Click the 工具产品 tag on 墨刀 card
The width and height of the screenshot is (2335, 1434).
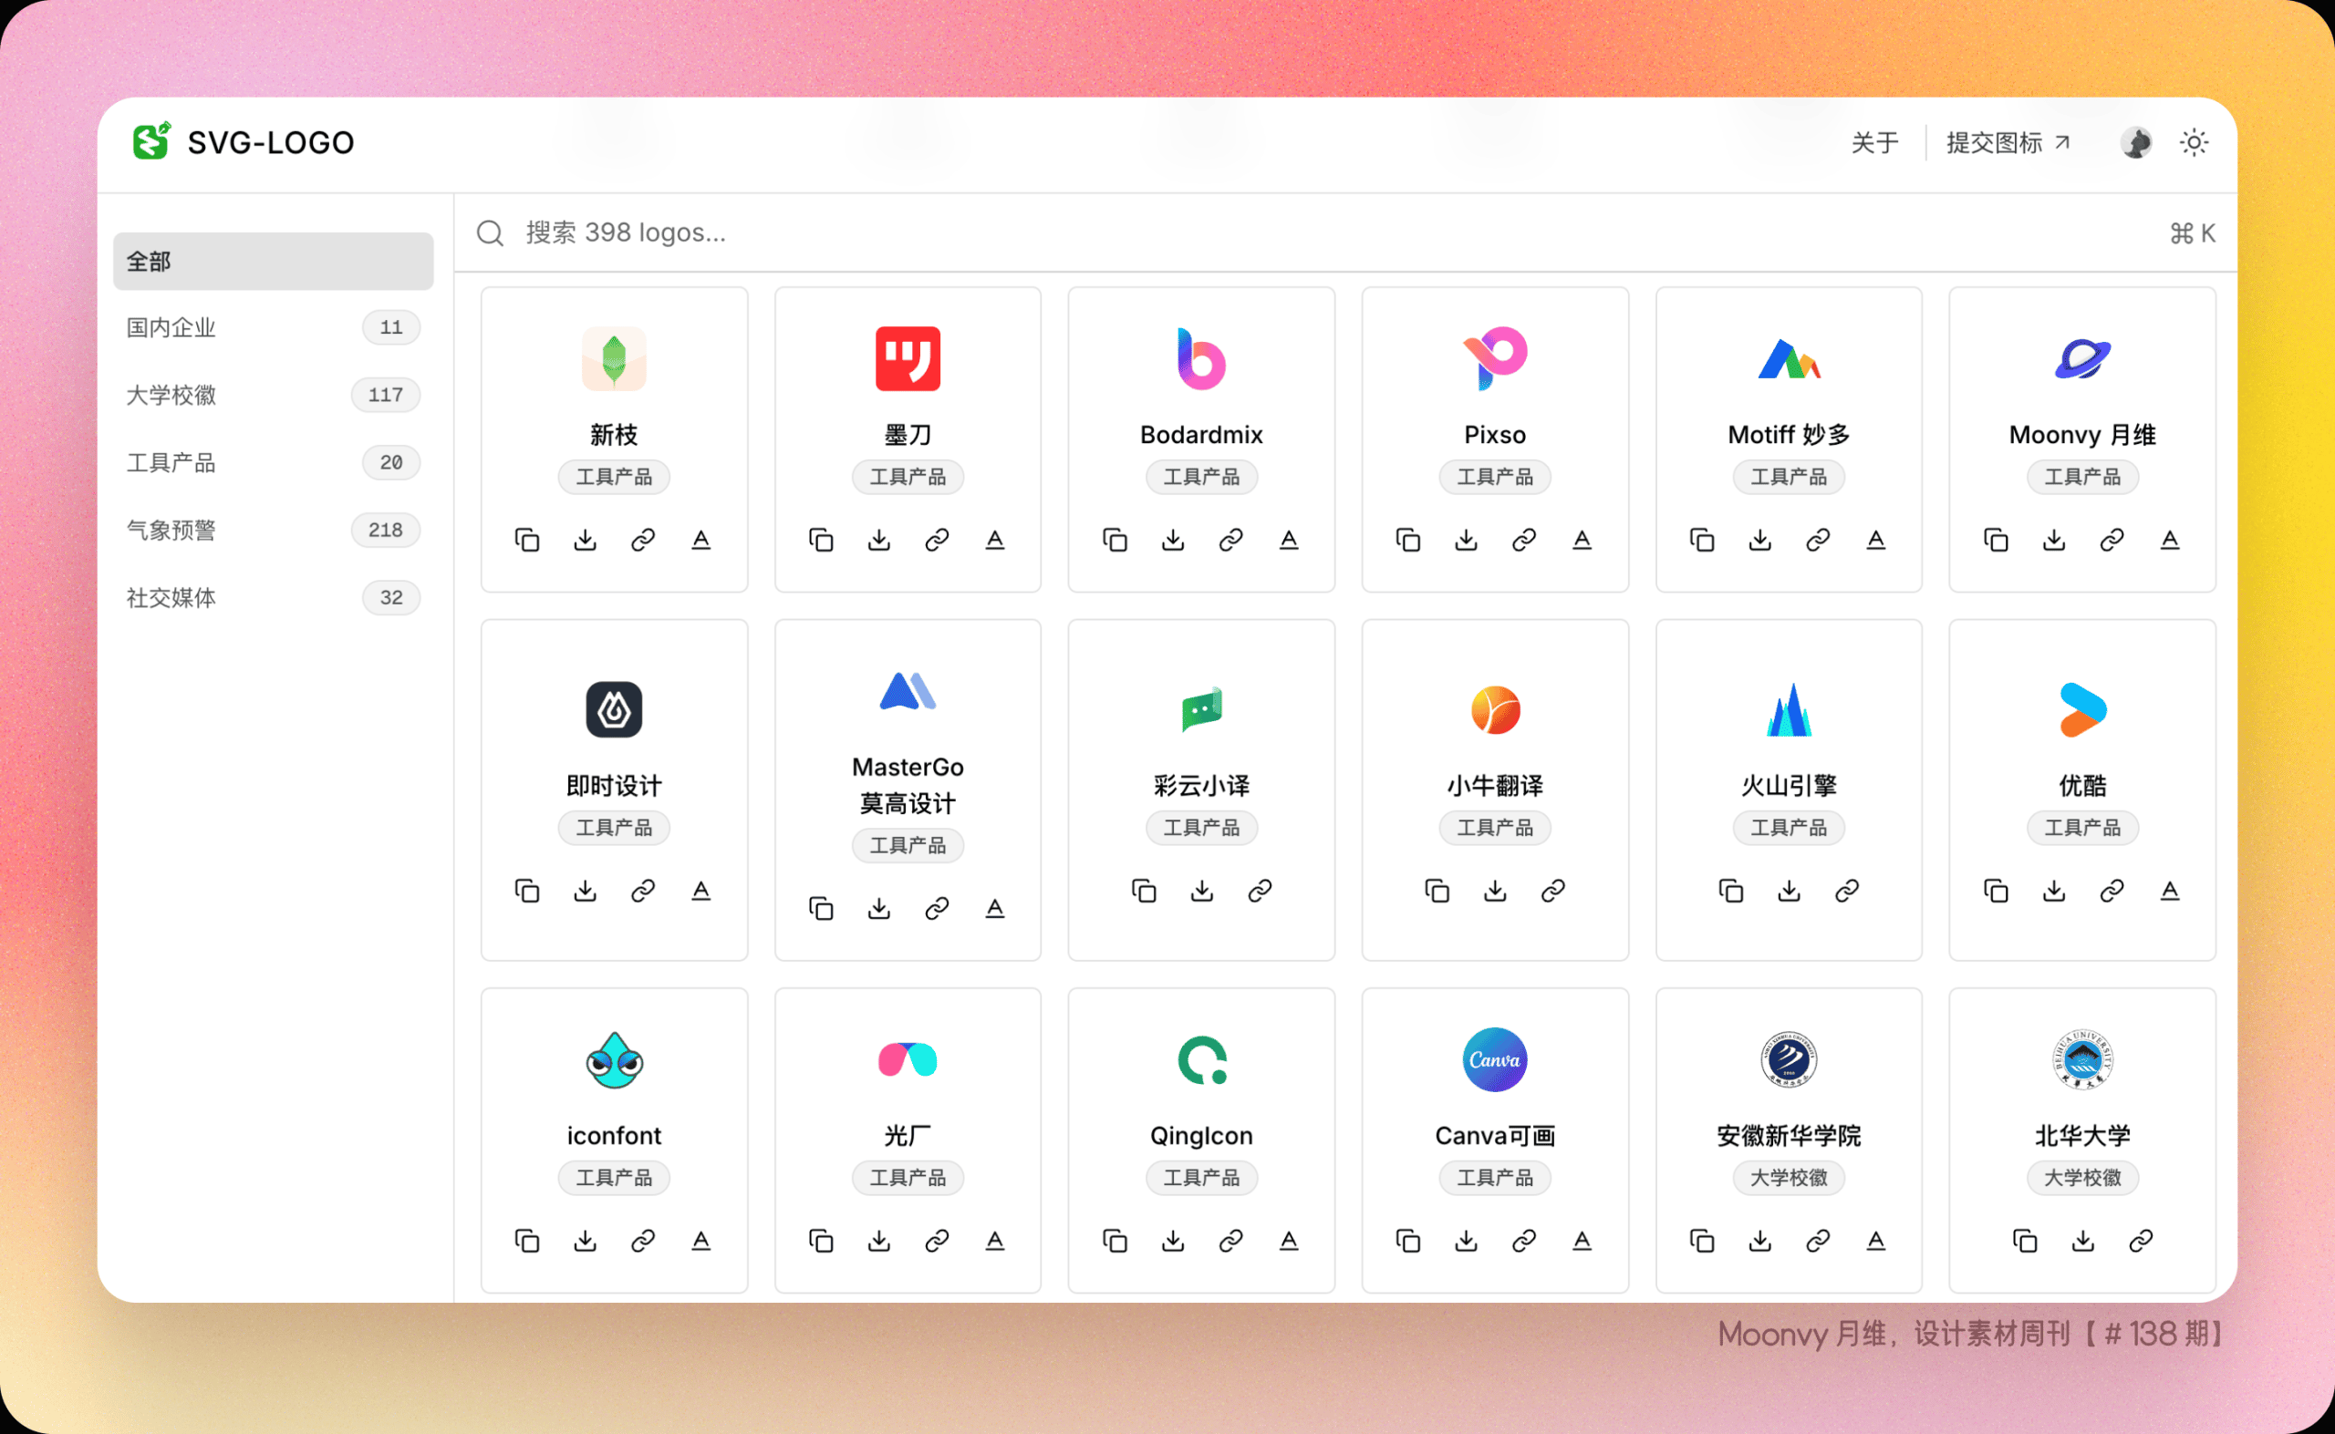click(908, 477)
